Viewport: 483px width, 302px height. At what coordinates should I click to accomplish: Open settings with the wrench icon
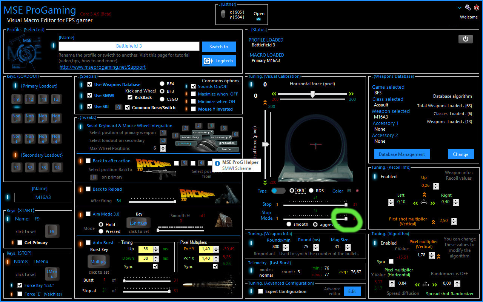[468, 8]
